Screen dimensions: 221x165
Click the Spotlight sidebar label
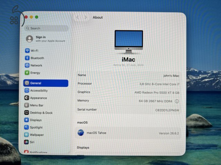pyautogui.click(x=36, y=128)
